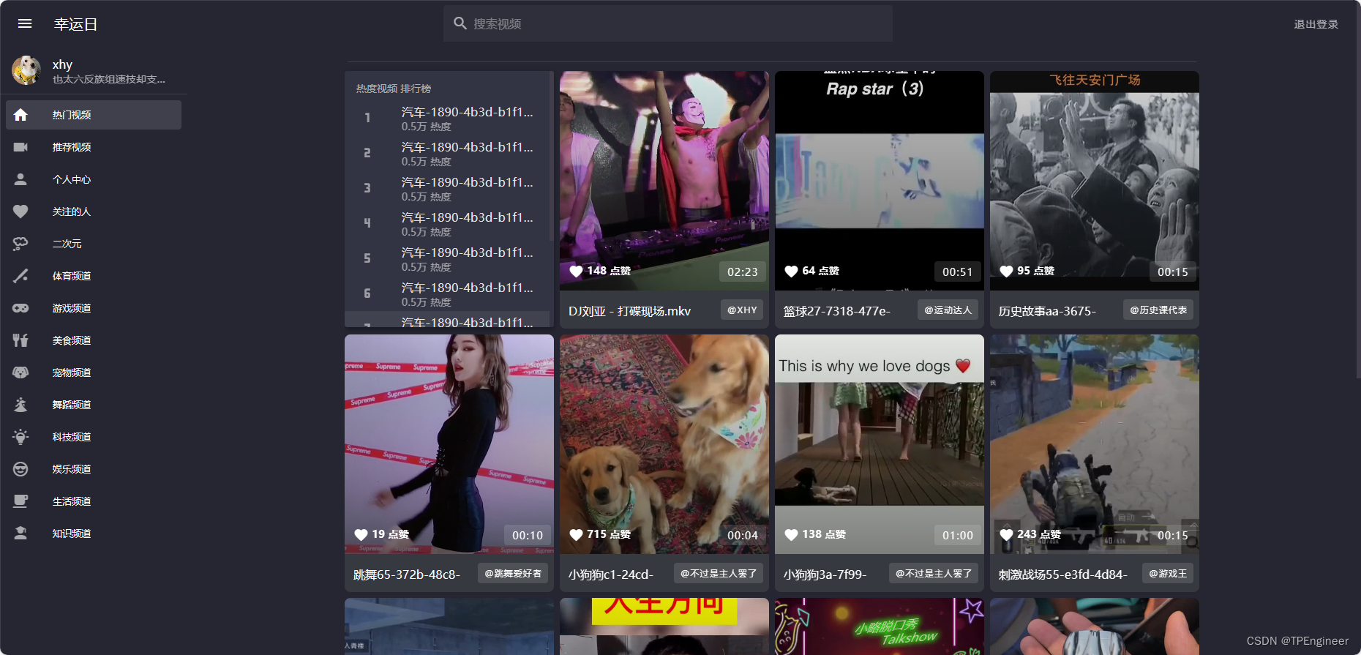Image resolution: width=1361 pixels, height=655 pixels.
Task: Click the ranking list scrollbar
Action: (x=551, y=155)
